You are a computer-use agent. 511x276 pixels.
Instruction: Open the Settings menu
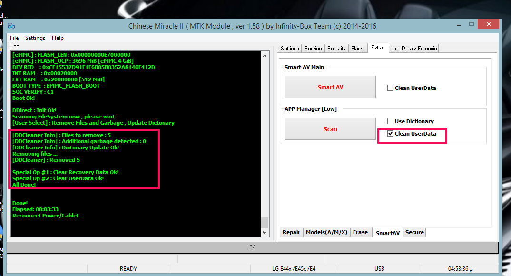35,38
